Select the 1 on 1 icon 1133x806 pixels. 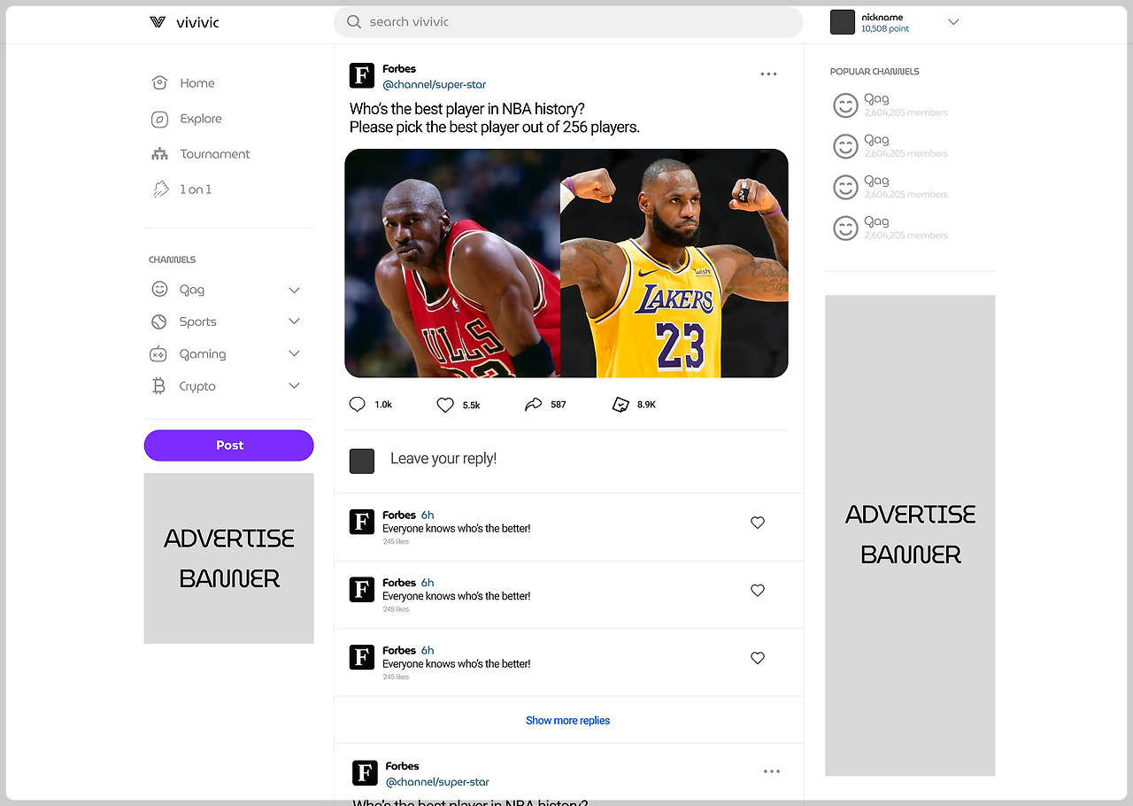tap(160, 189)
